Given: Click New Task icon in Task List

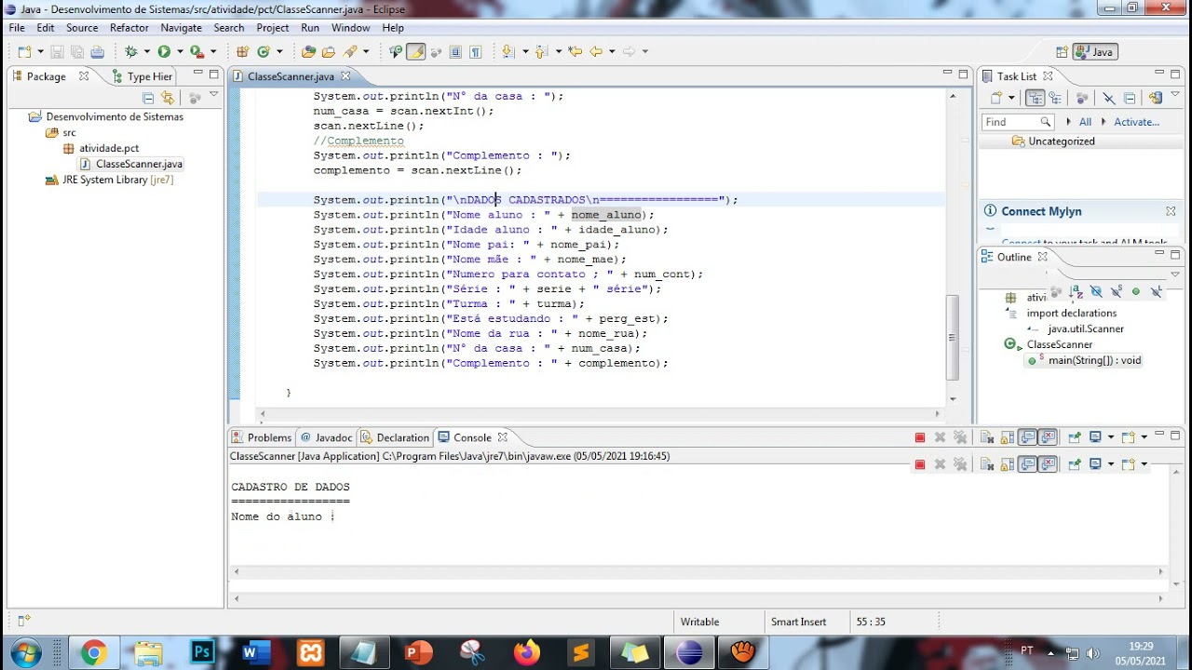Looking at the screenshot, I should coord(996,98).
